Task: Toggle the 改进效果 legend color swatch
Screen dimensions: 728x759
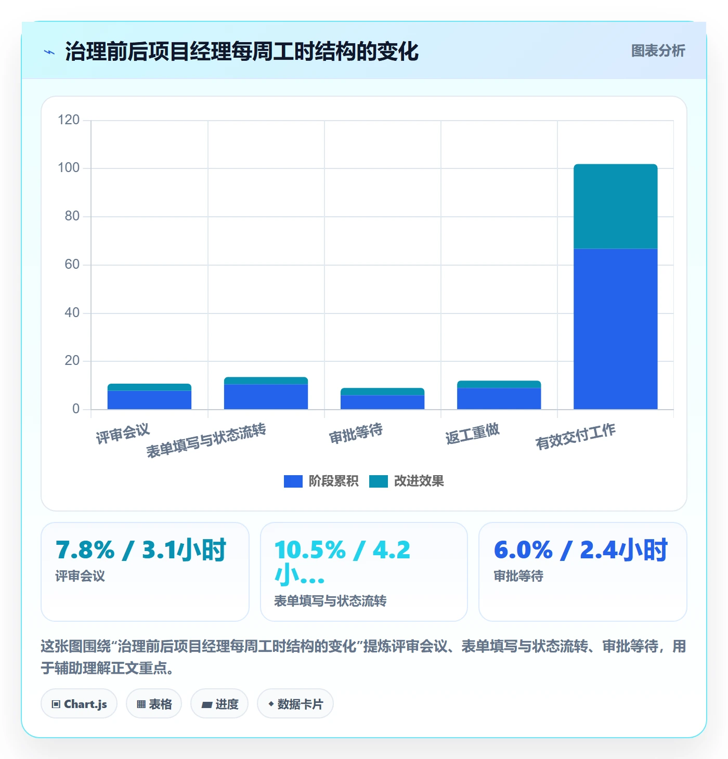Action: (379, 481)
